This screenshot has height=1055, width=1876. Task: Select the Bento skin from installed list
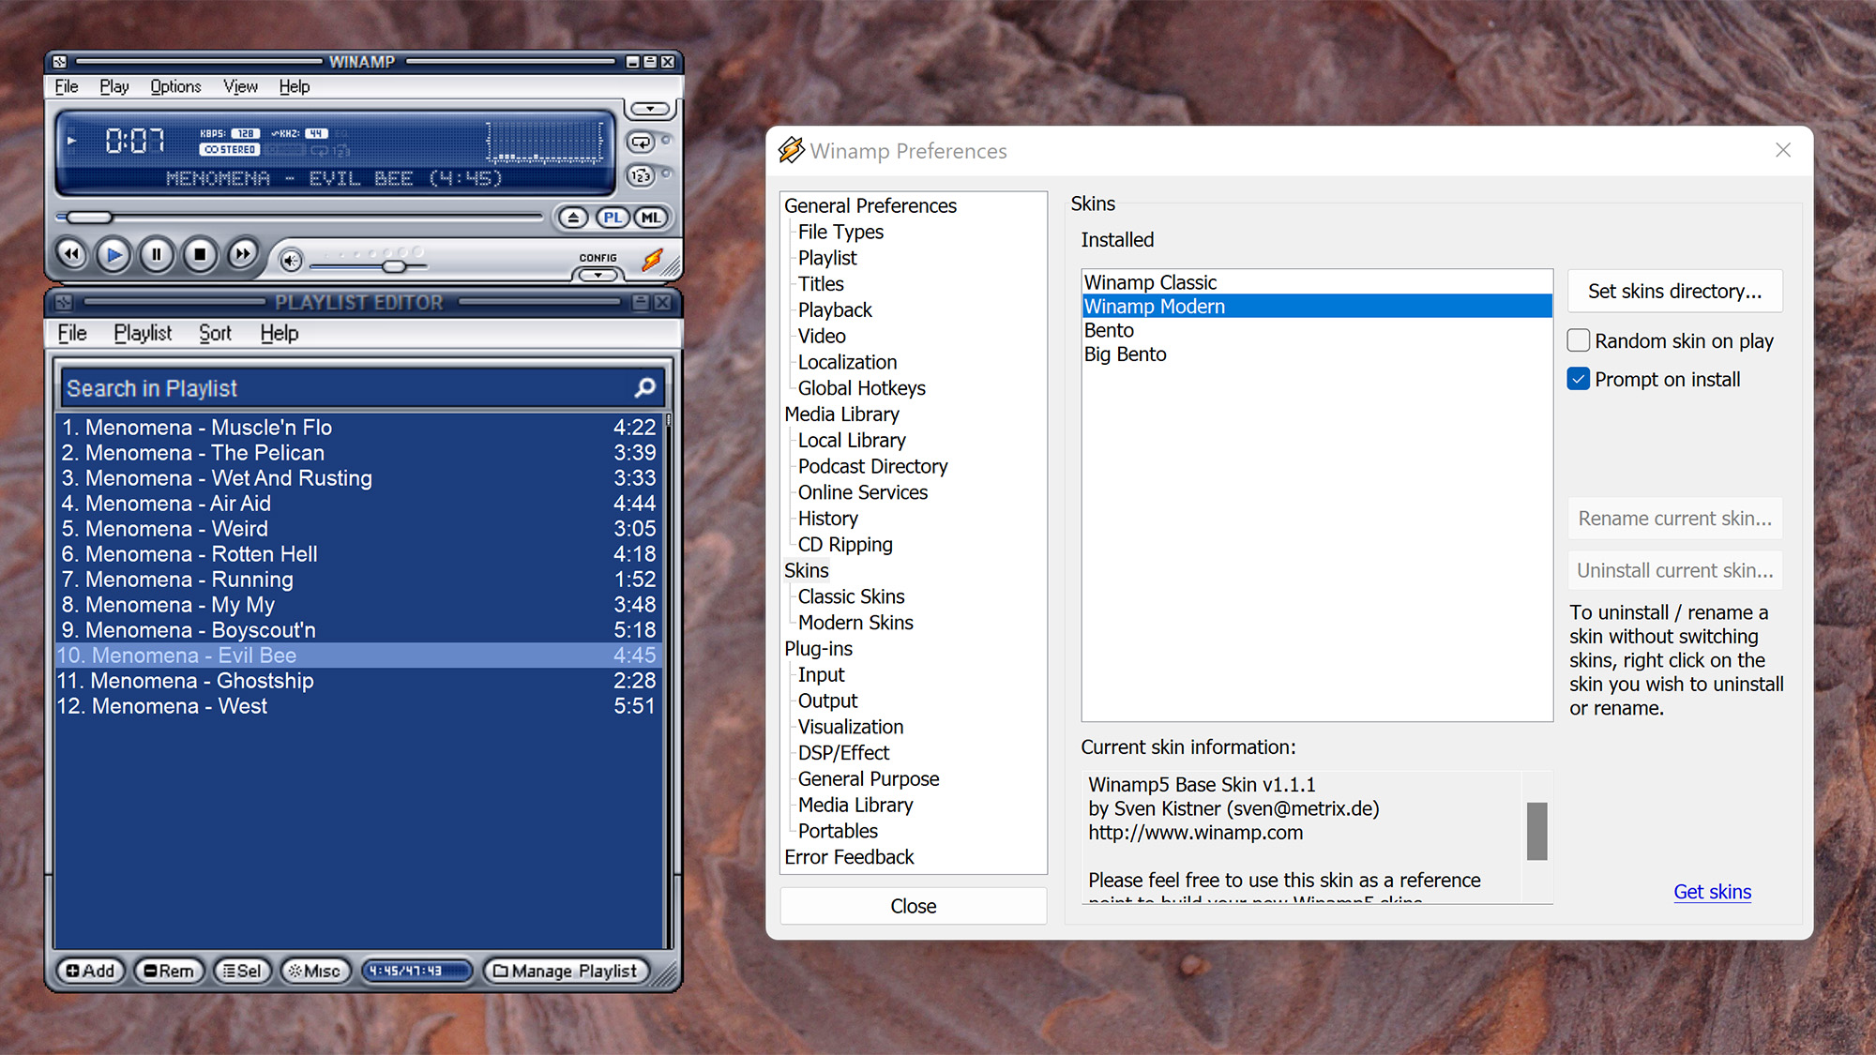pos(1109,330)
